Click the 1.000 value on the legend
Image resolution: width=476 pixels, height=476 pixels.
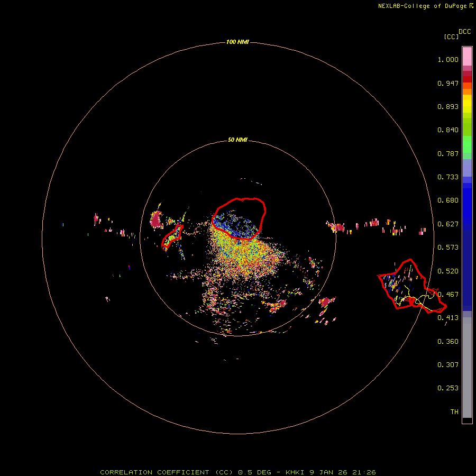(x=448, y=59)
